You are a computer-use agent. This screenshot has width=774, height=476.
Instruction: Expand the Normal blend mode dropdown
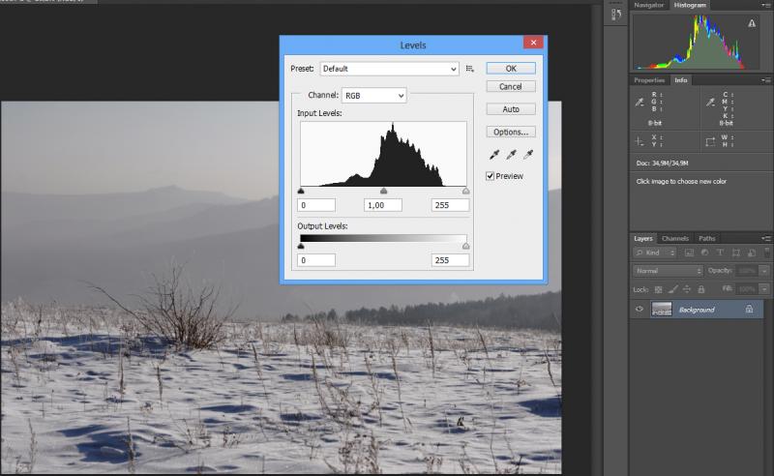tap(668, 271)
